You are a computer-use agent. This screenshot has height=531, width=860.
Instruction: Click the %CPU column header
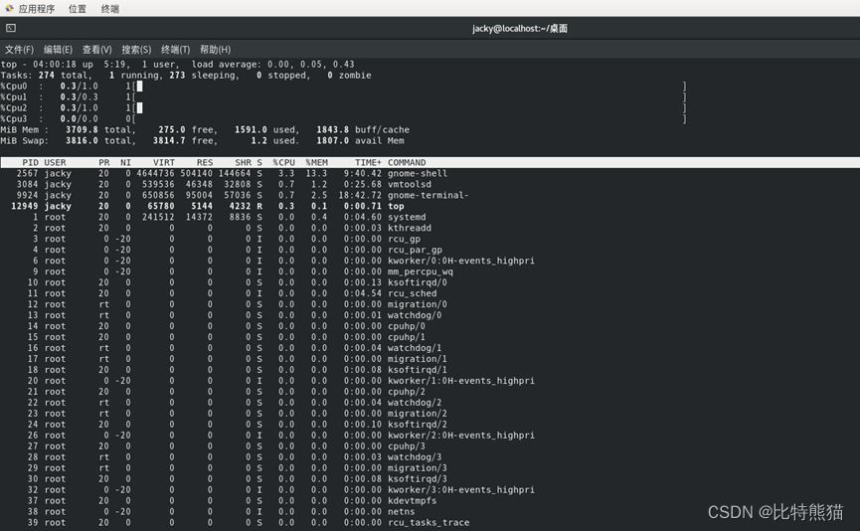click(283, 162)
